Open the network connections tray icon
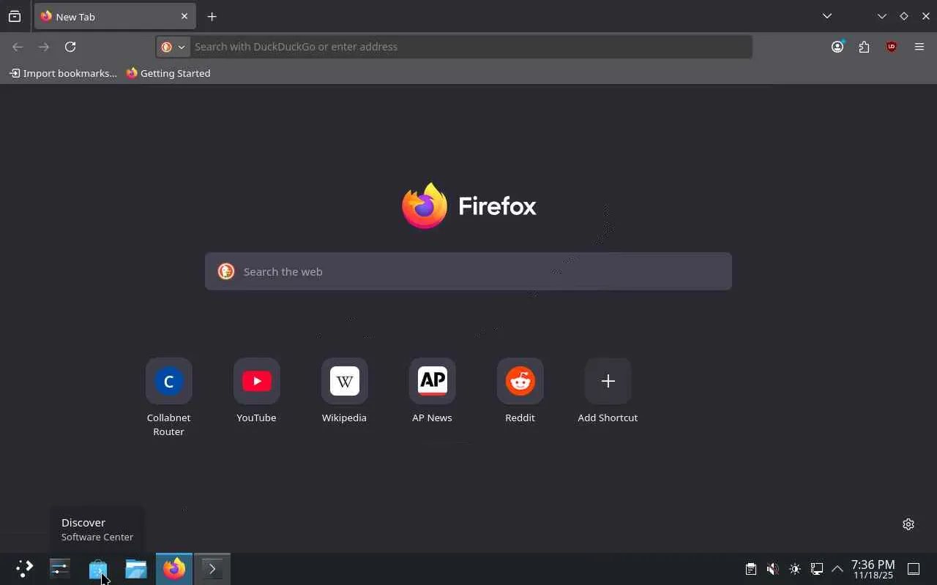The height and width of the screenshot is (585, 937). tap(817, 569)
